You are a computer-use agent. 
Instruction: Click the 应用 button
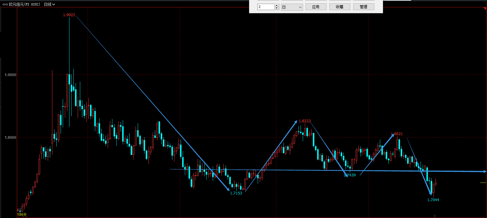click(316, 7)
